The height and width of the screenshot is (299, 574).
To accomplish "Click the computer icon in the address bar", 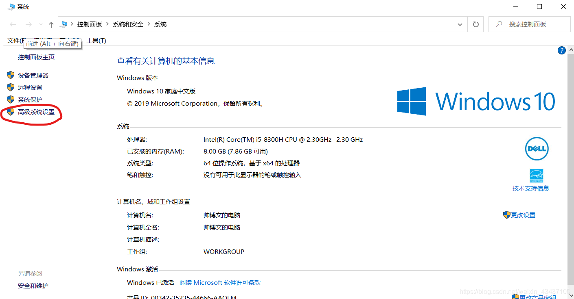I will [64, 24].
